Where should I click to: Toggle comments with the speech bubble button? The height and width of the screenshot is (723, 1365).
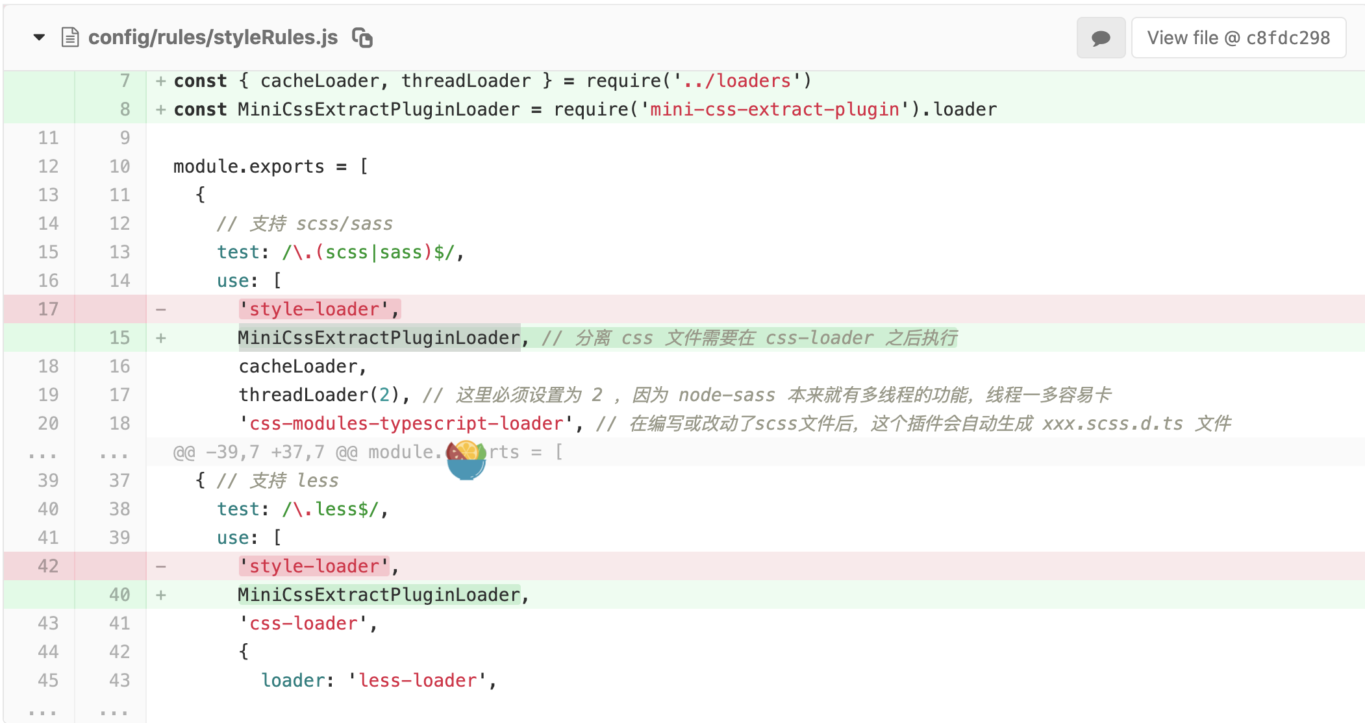(1101, 38)
